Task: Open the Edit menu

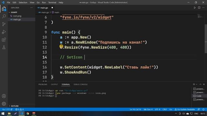Action: [14, 3]
